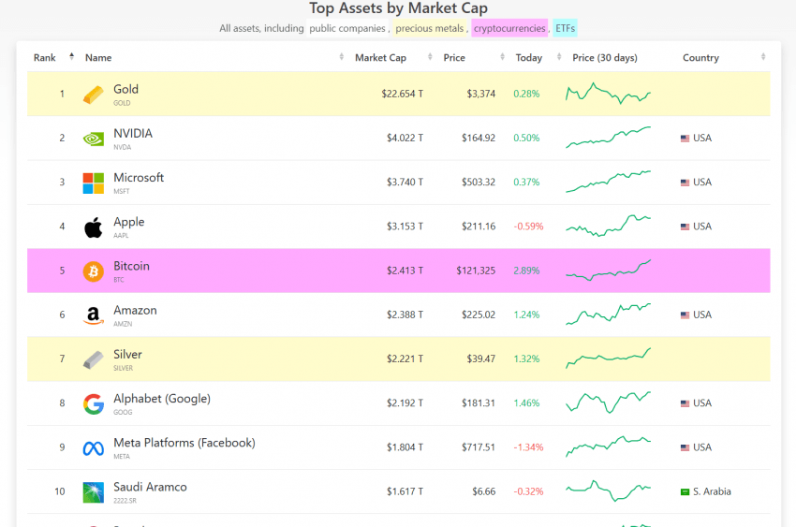Click NVIDIA market cap $4.022 T
The image size is (796, 527).
(405, 138)
